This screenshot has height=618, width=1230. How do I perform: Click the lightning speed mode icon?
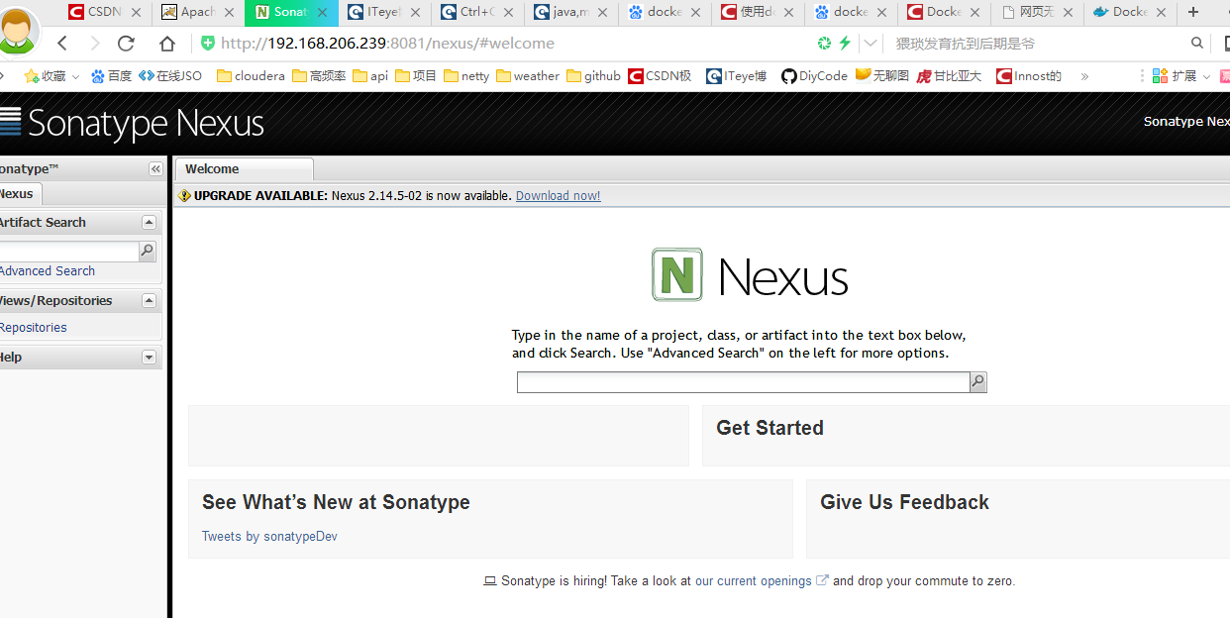point(845,44)
